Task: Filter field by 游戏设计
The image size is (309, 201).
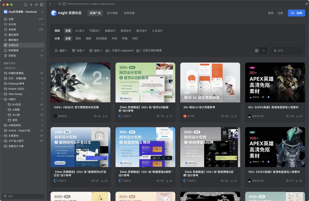Action: [126, 31]
